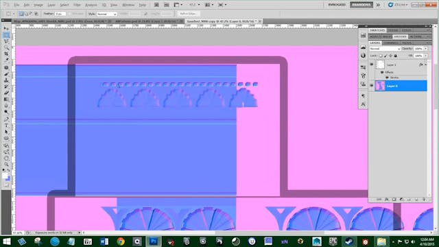Select the Move tool
This screenshot has height=247, width=439.
(x=6, y=29)
